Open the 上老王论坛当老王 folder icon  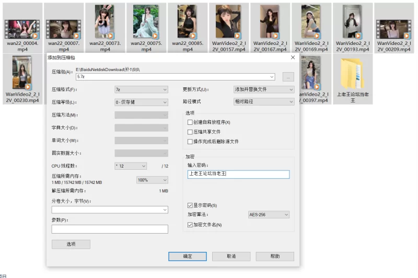click(352, 74)
